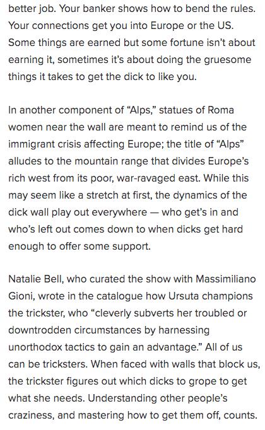Click the surname Gioni
The image size is (265, 430).
click(21, 296)
